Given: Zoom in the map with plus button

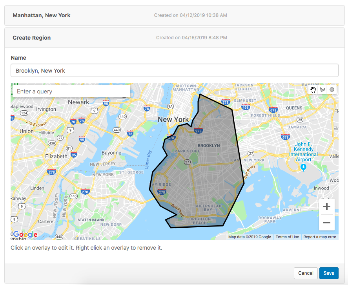Looking at the screenshot, I should click(327, 206).
